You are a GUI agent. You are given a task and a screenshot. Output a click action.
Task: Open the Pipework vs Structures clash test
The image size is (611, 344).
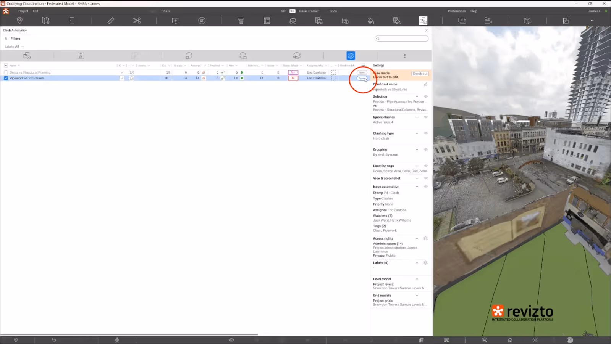362,78
